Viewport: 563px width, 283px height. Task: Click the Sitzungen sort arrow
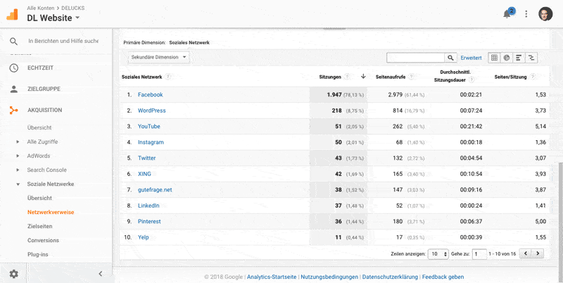(363, 76)
